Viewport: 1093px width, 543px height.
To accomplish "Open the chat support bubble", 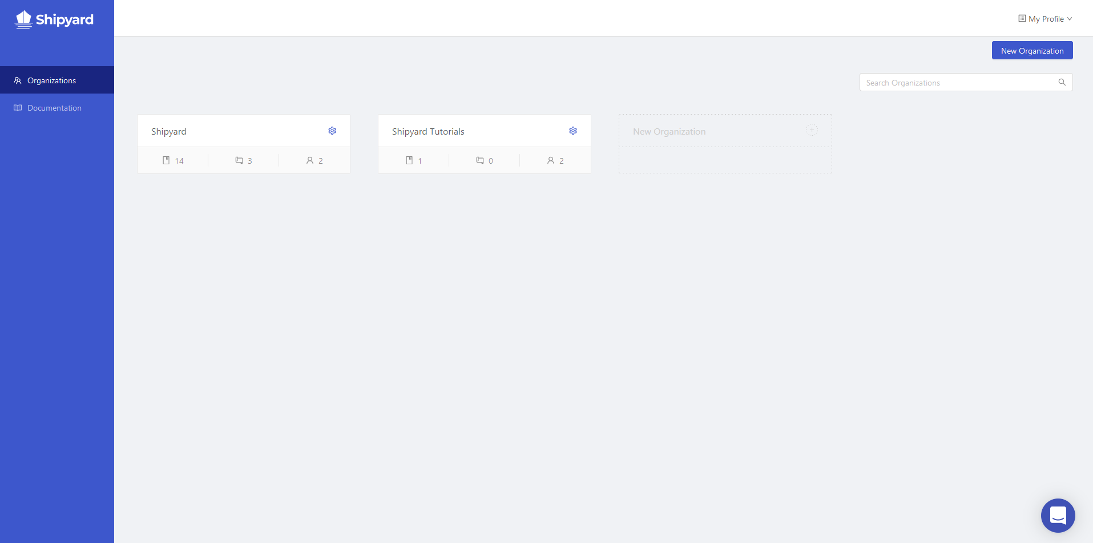I will tap(1058, 515).
